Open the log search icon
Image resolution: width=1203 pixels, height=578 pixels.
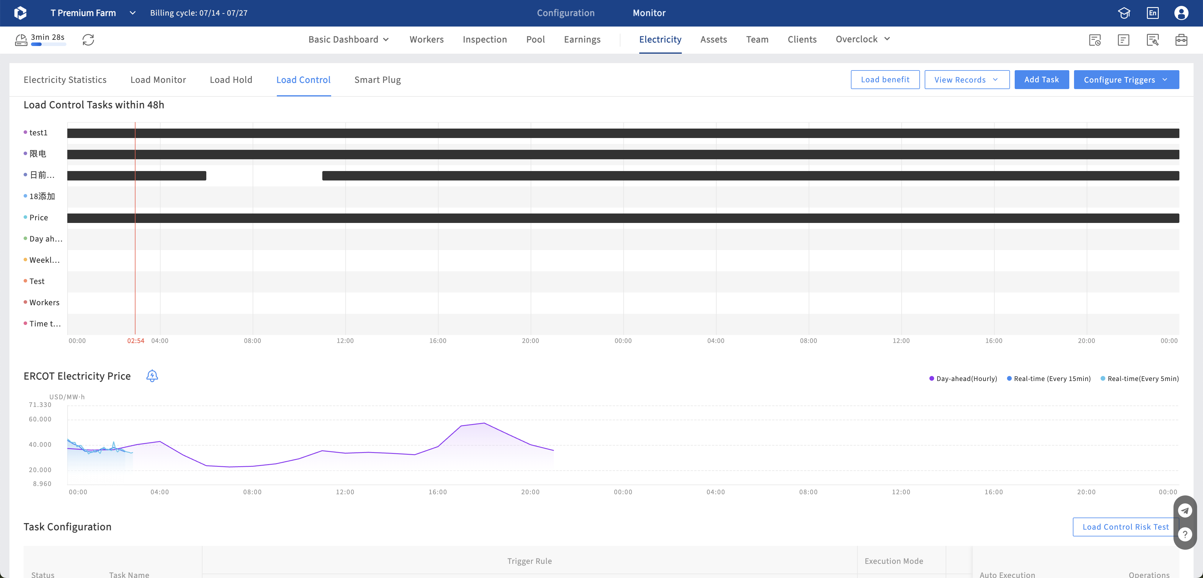click(x=1152, y=40)
